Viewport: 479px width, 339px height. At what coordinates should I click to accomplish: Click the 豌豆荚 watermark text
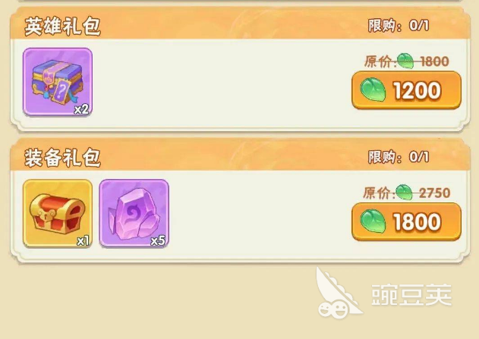411,294
